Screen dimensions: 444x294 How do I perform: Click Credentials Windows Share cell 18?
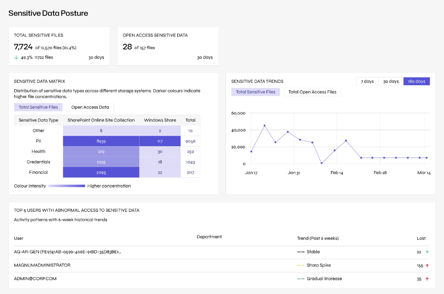[x=160, y=162]
